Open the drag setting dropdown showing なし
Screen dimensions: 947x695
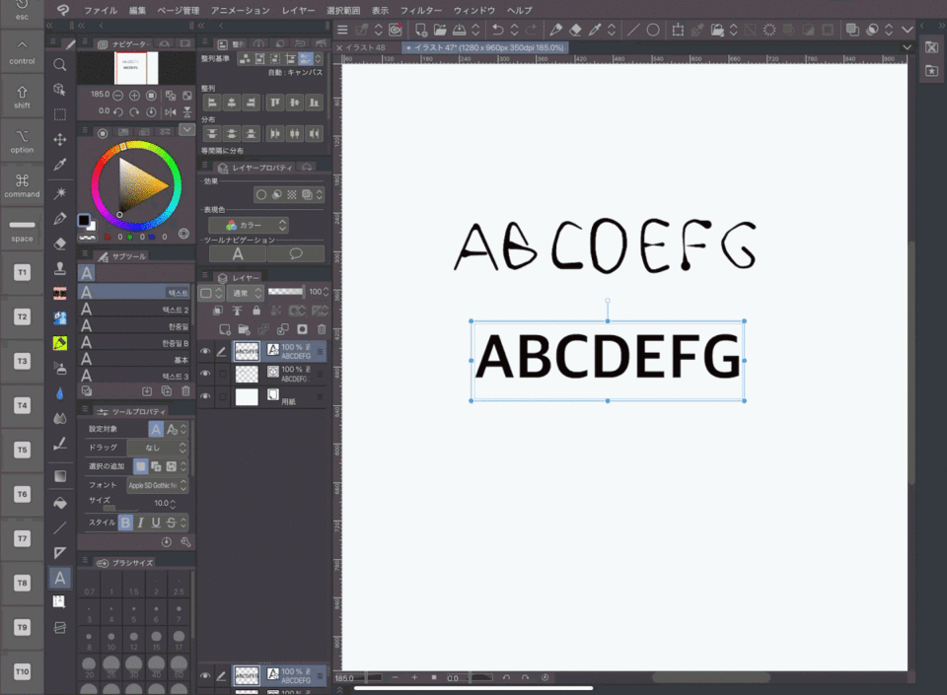point(157,447)
